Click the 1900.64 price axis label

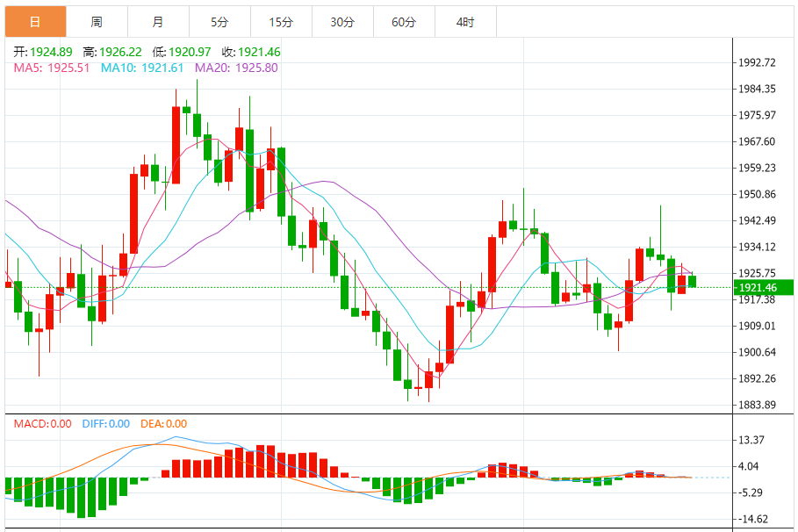point(758,352)
